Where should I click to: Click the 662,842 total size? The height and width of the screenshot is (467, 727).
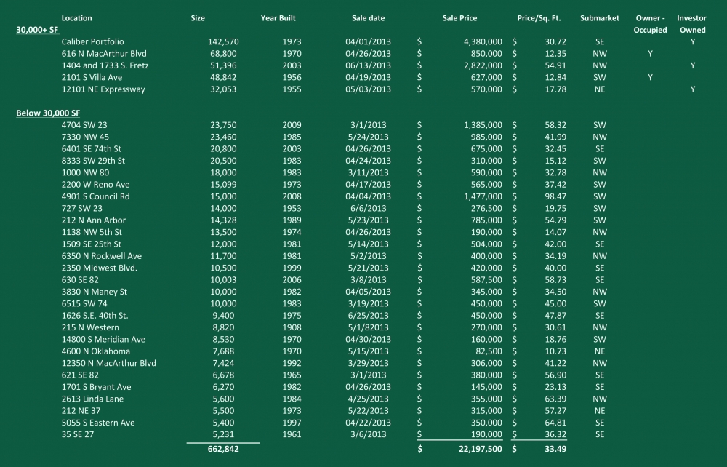223,449
